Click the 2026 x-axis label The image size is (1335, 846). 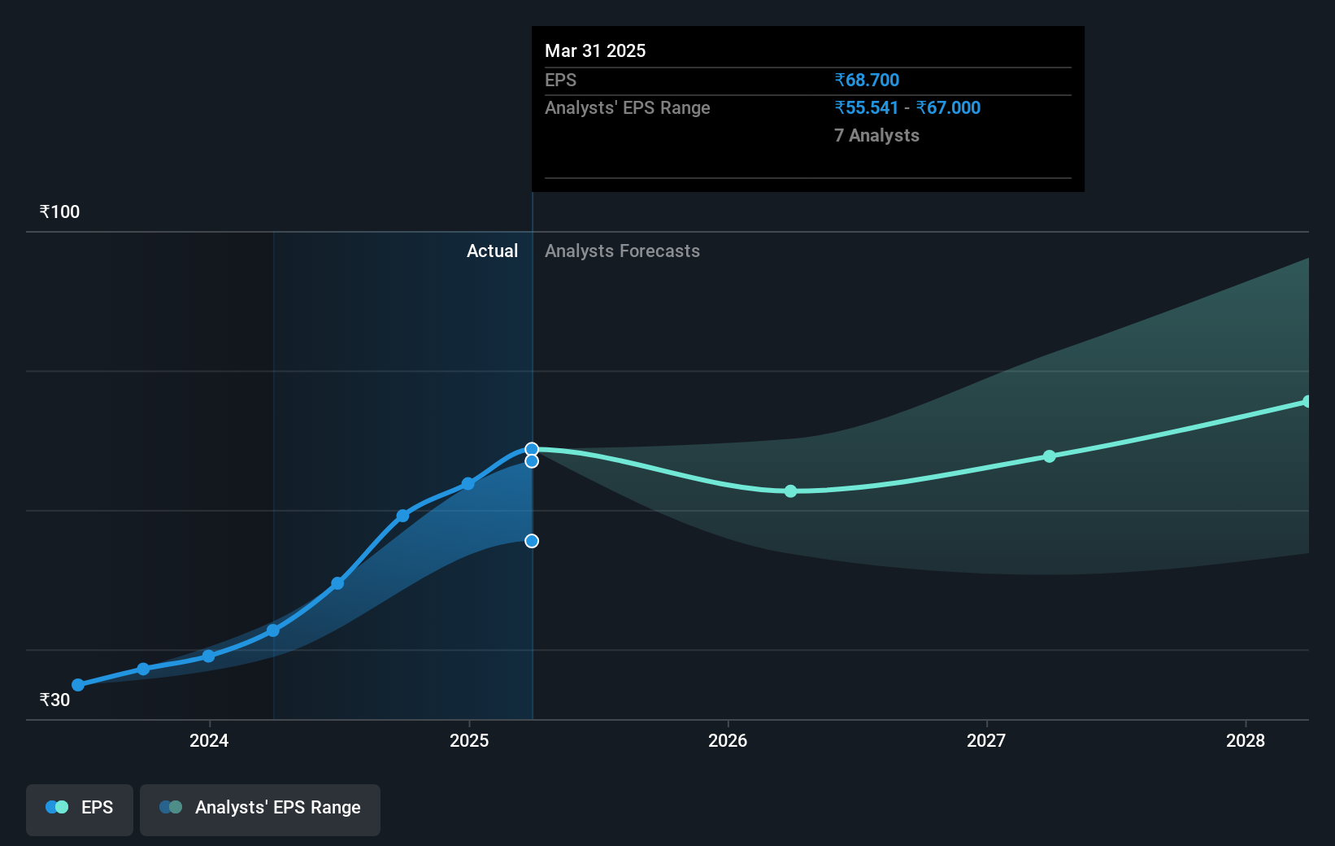point(728,740)
